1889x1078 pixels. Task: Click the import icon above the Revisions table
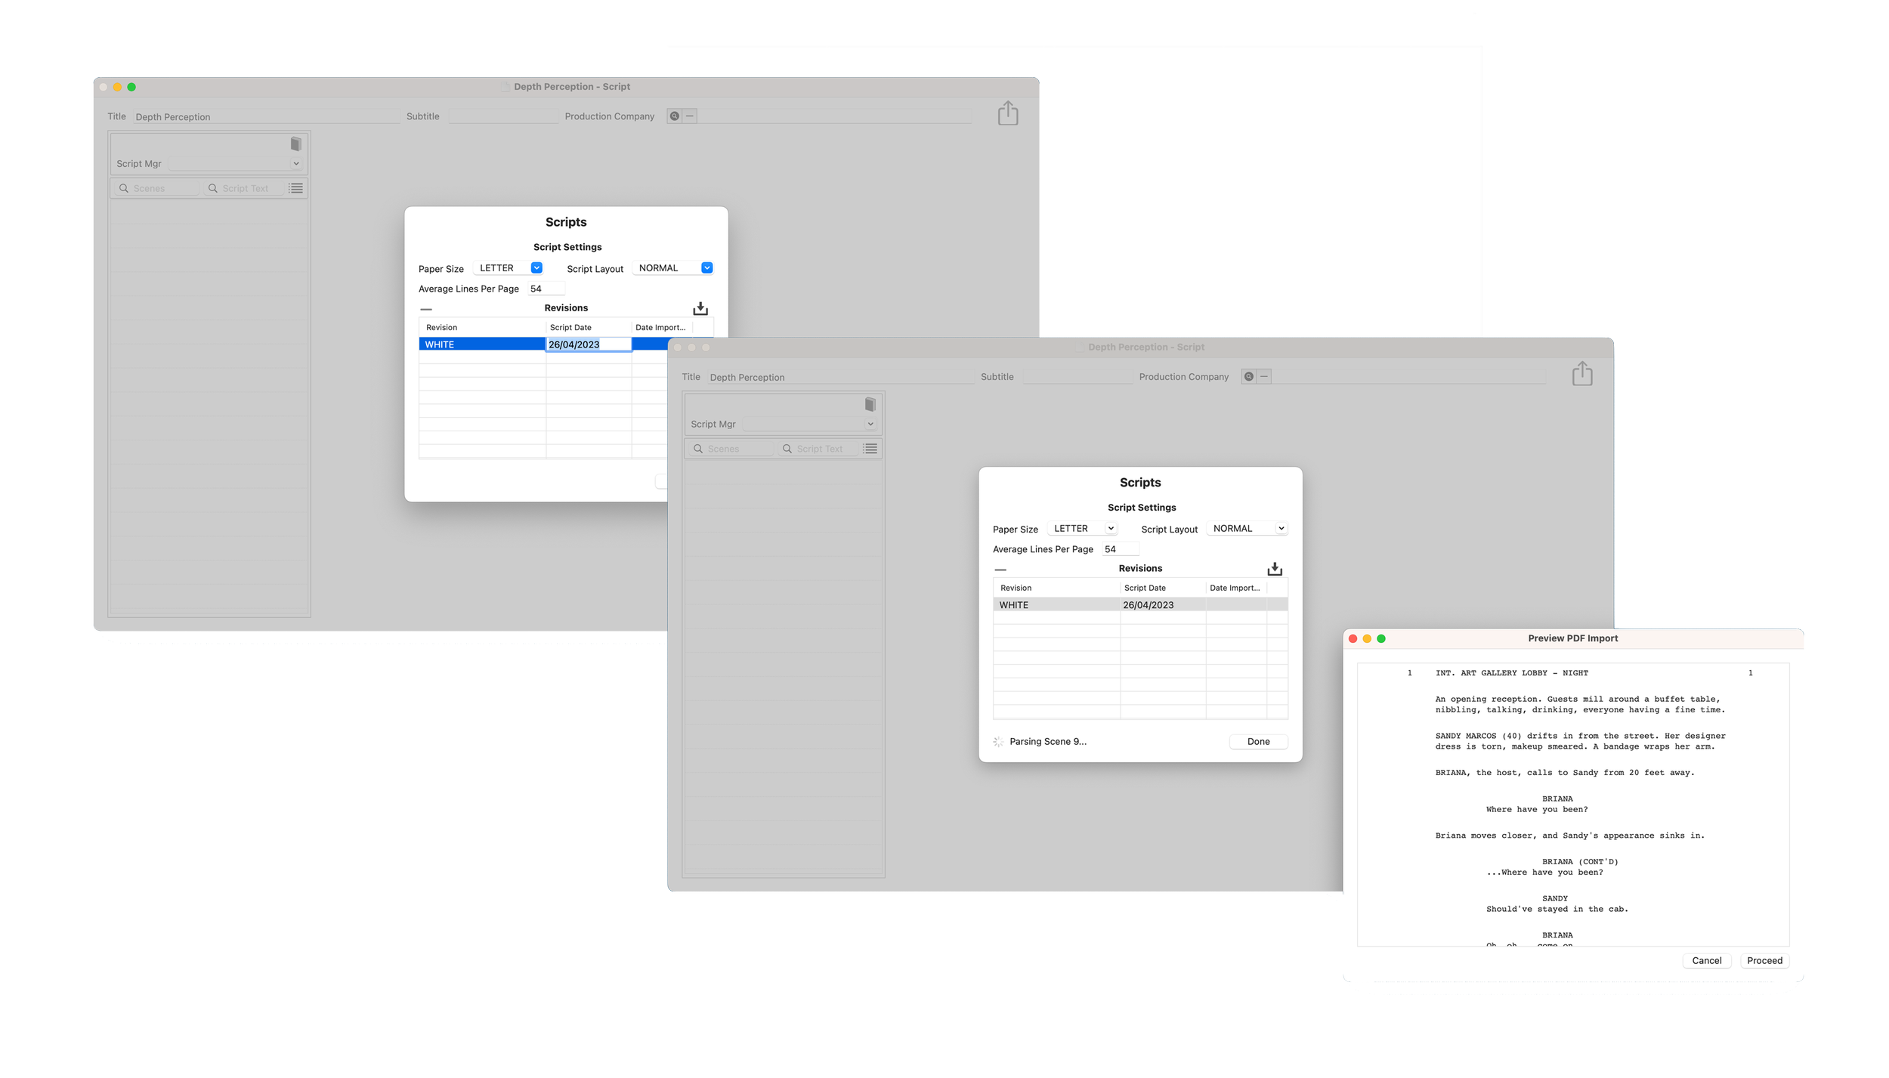[1275, 567]
